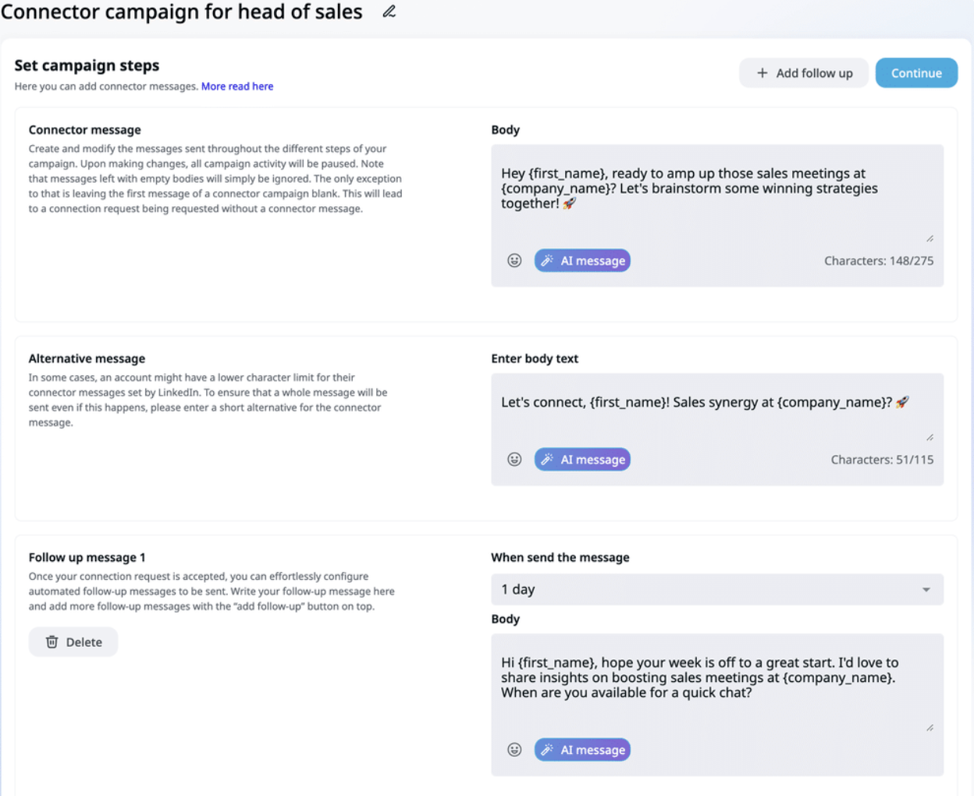
Task: Open emoji picker in Follow up message body
Action: coord(514,750)
